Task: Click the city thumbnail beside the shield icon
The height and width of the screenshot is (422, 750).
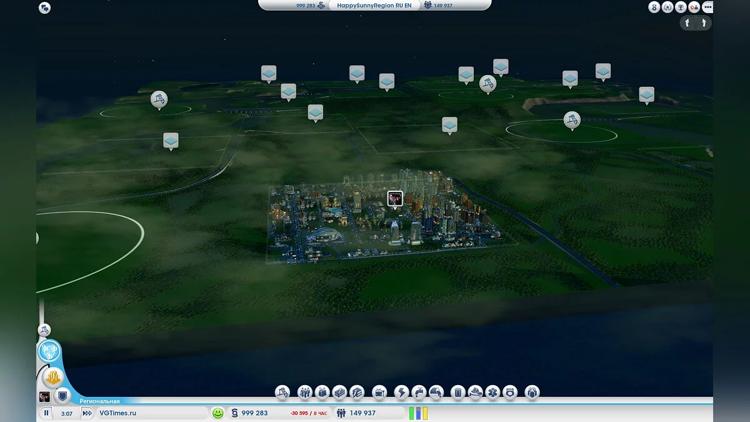Action: (x=44, y=396)
